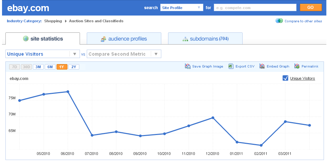Image resolution: width=327 pixels, height=161 pixels.
Task: Click the Permalink icon
Action: coord(297,66)
